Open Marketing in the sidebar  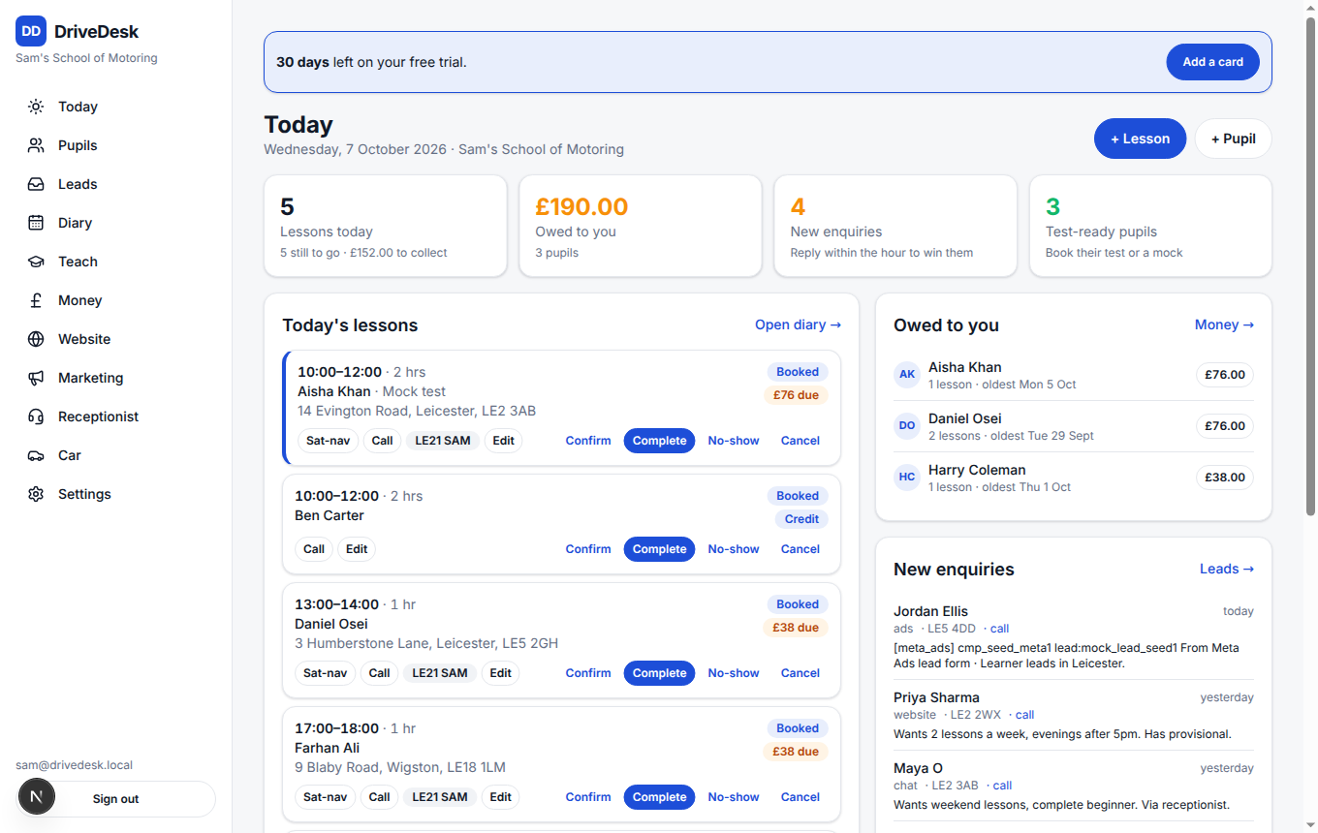coord(116,378)
